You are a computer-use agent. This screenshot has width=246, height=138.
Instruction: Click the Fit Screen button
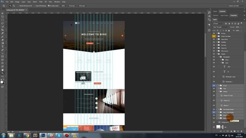click(x=72, y=6)
